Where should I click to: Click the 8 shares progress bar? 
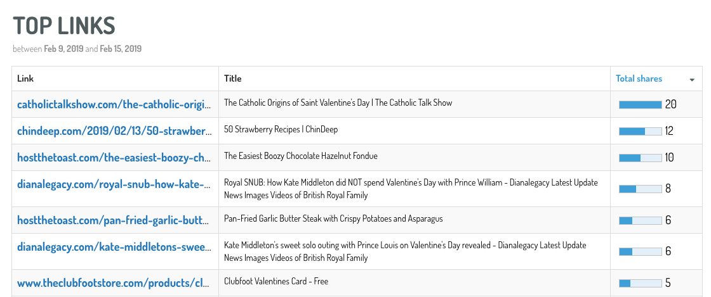point(641,189)
